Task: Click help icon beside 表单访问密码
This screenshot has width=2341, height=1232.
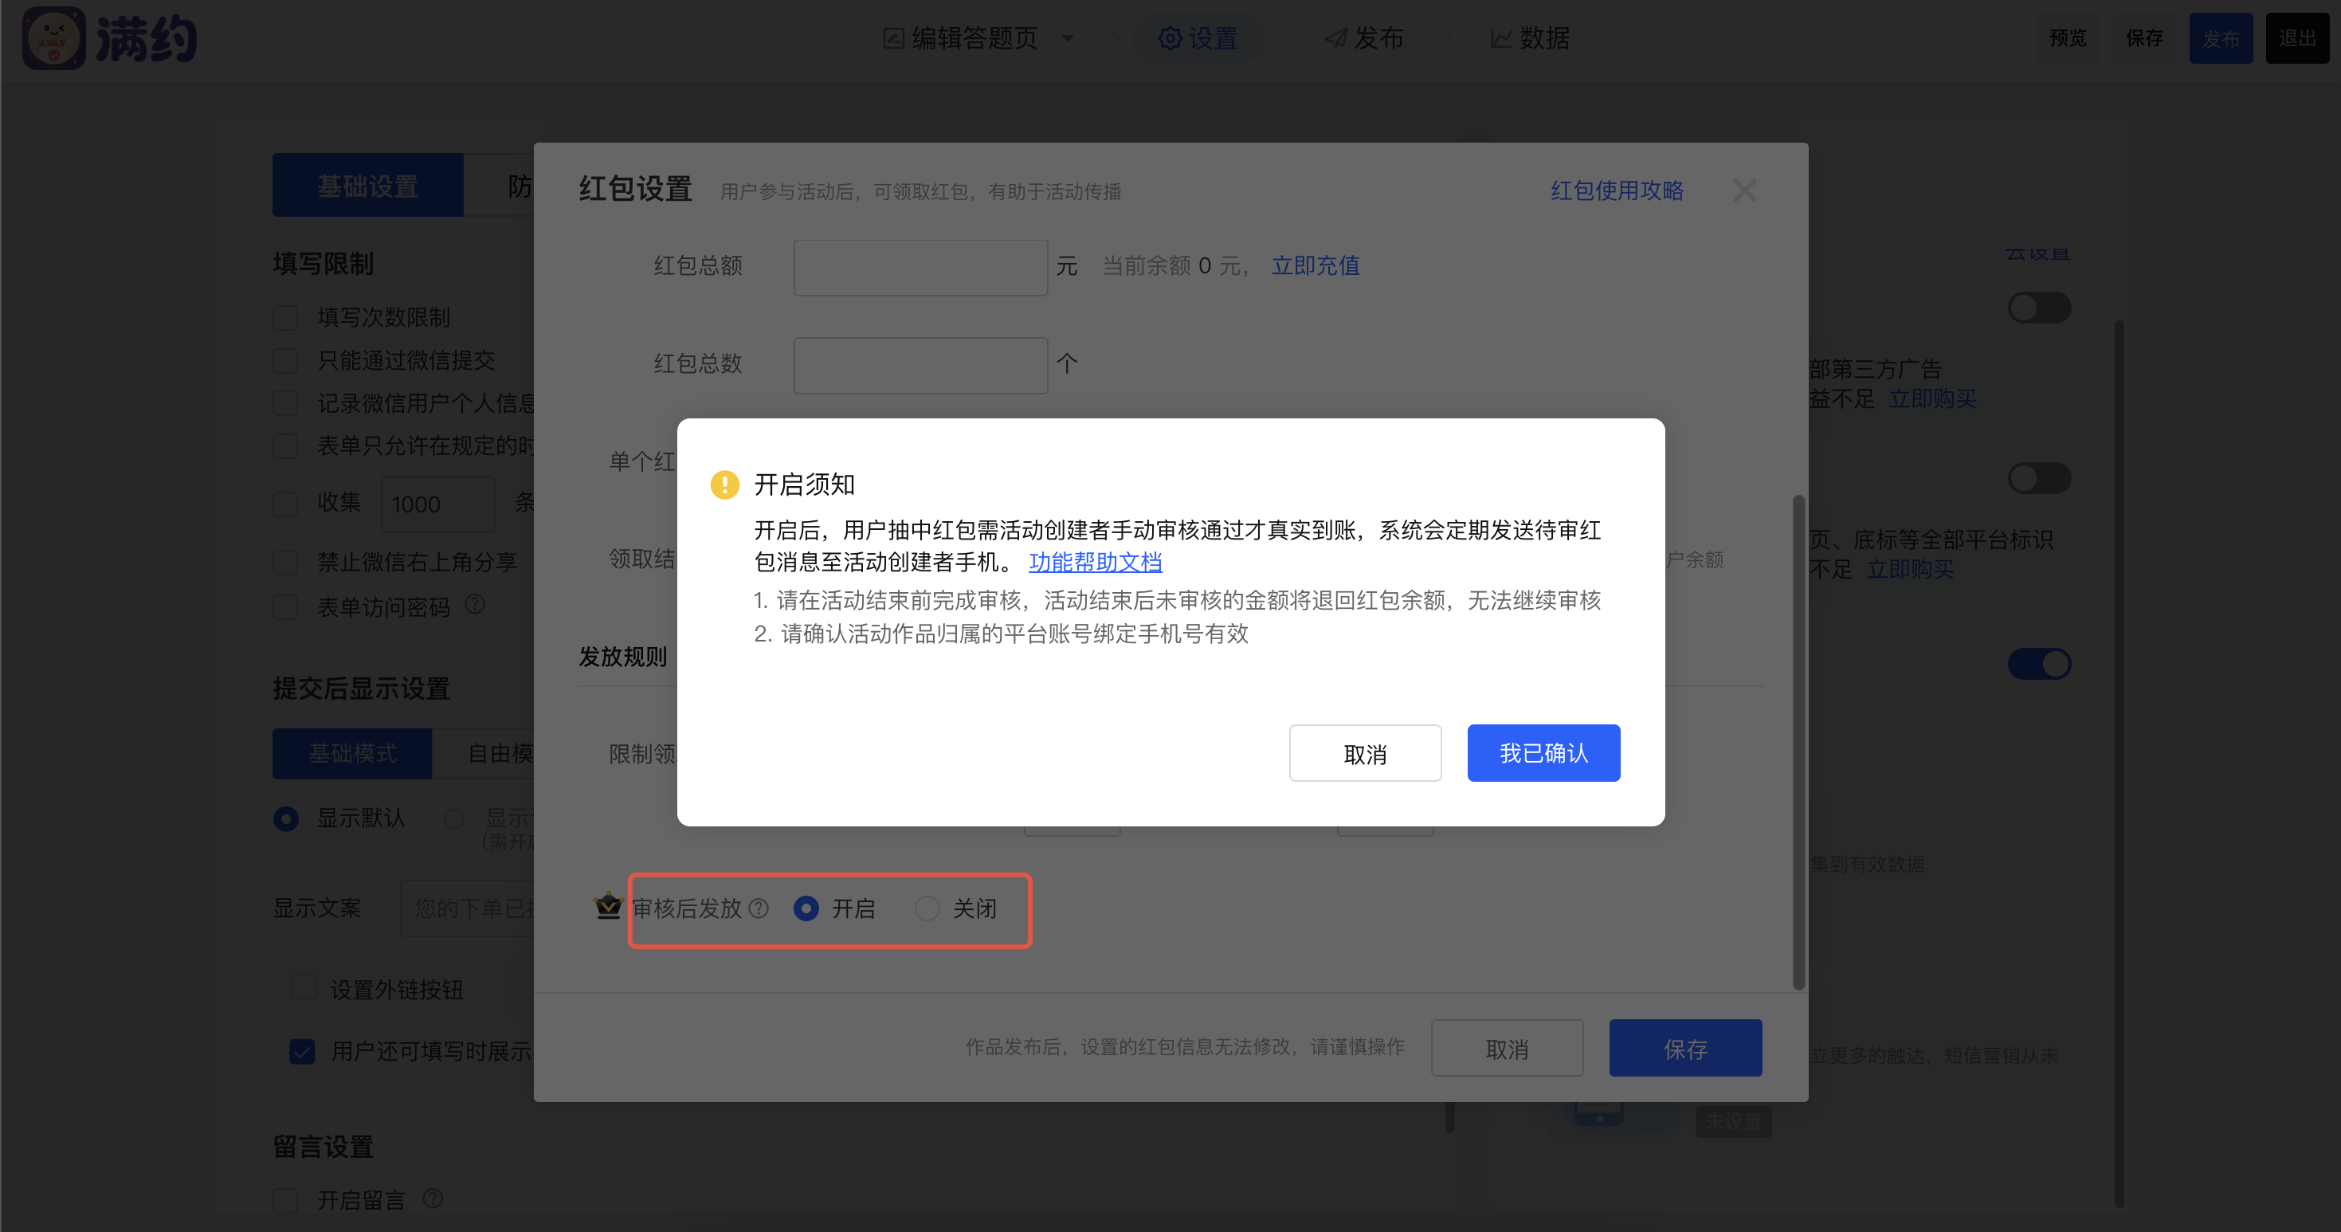Action: pyautogui.click(x=474, y=604)
